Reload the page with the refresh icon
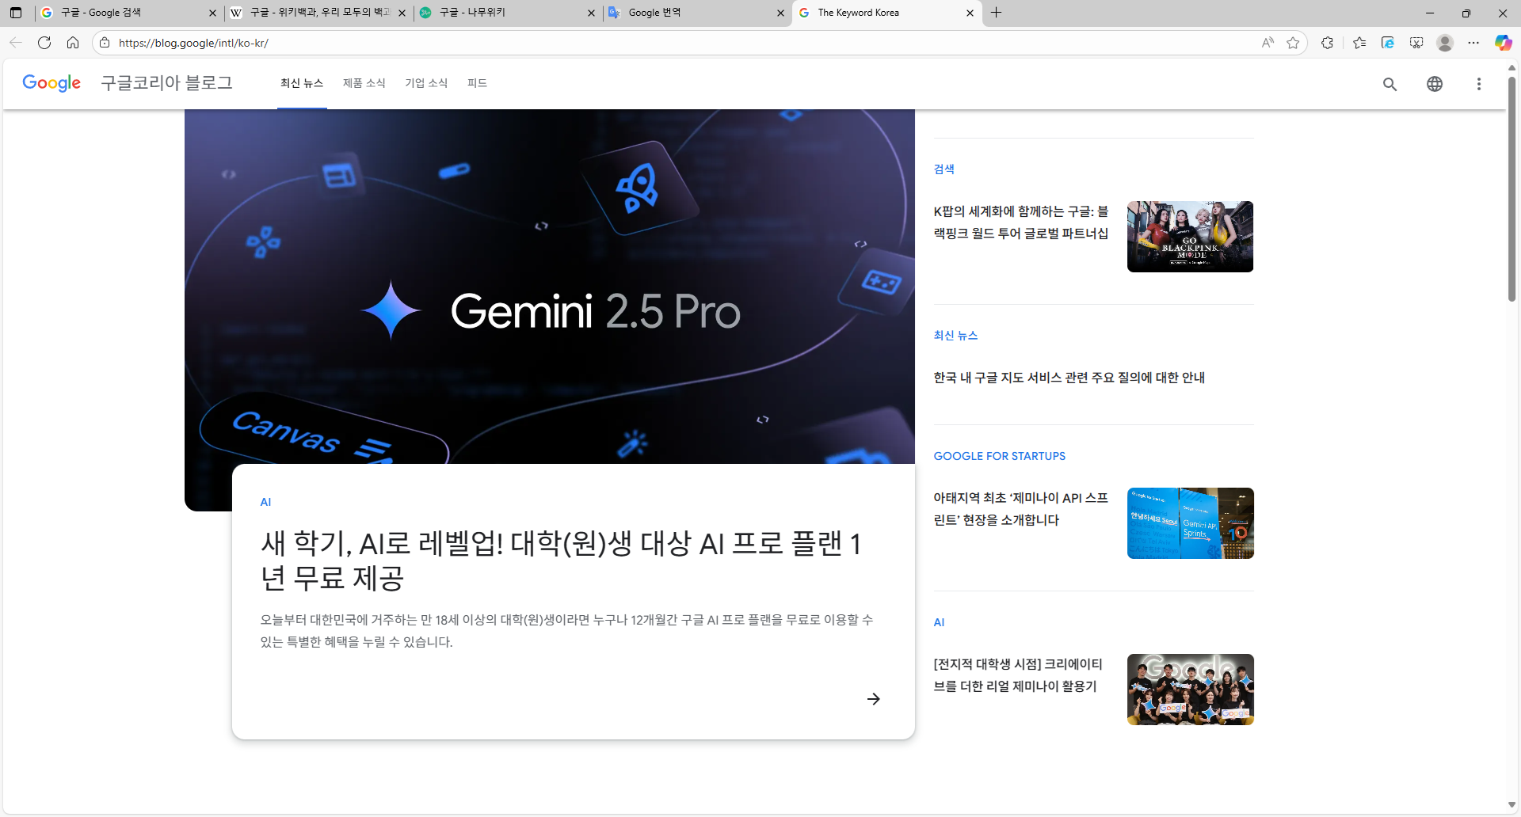Image resolution: width=1521 pixels, height=817 pixels. pos(44,43)
